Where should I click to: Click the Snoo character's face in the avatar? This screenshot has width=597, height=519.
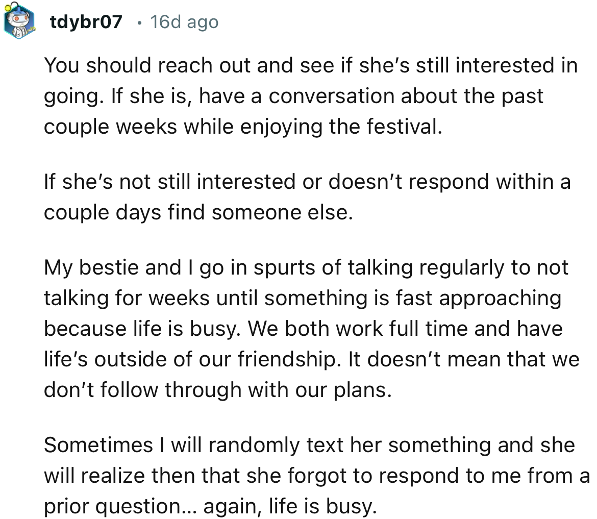click(19, 18)
